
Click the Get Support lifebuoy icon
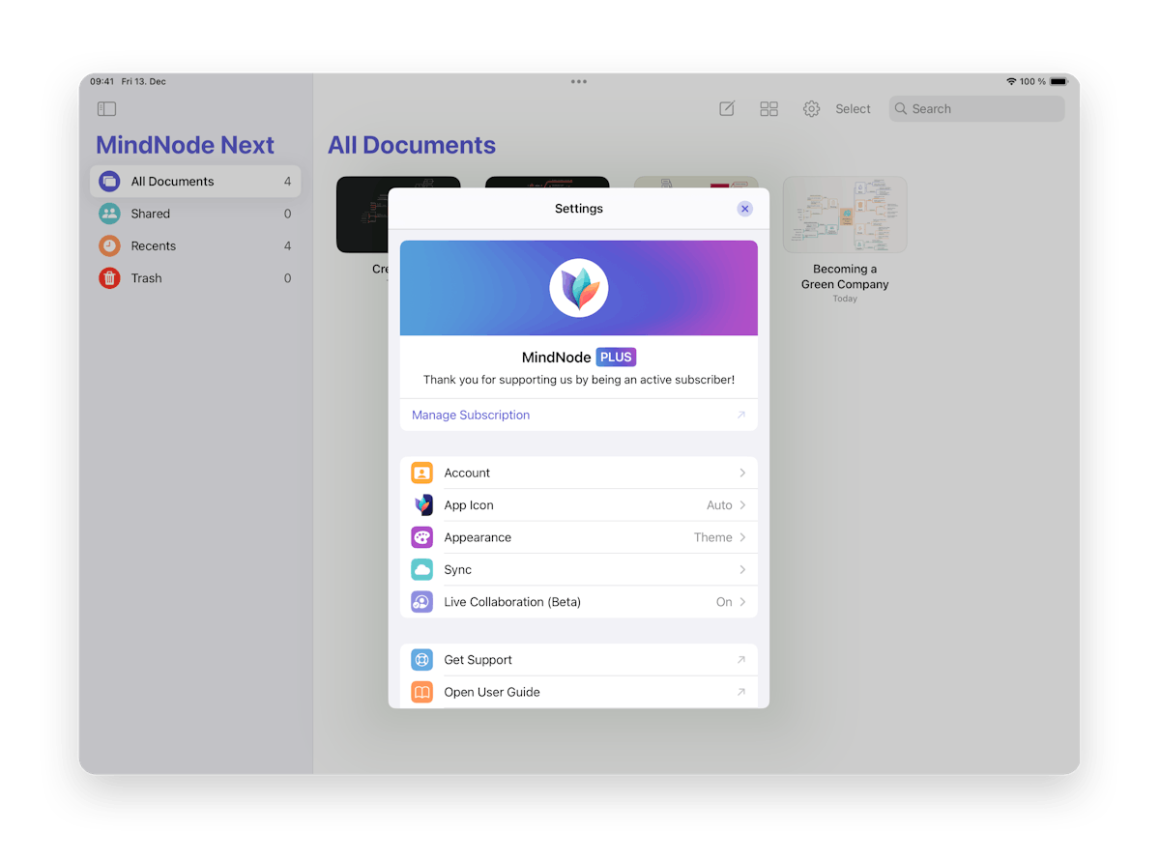coord(421,659)
